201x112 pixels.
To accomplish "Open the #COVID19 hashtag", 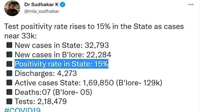I will 23,110.
